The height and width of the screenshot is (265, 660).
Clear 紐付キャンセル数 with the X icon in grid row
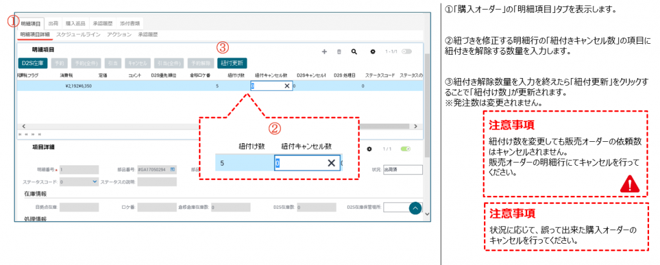pyautogui.click(x=286, y=85)
